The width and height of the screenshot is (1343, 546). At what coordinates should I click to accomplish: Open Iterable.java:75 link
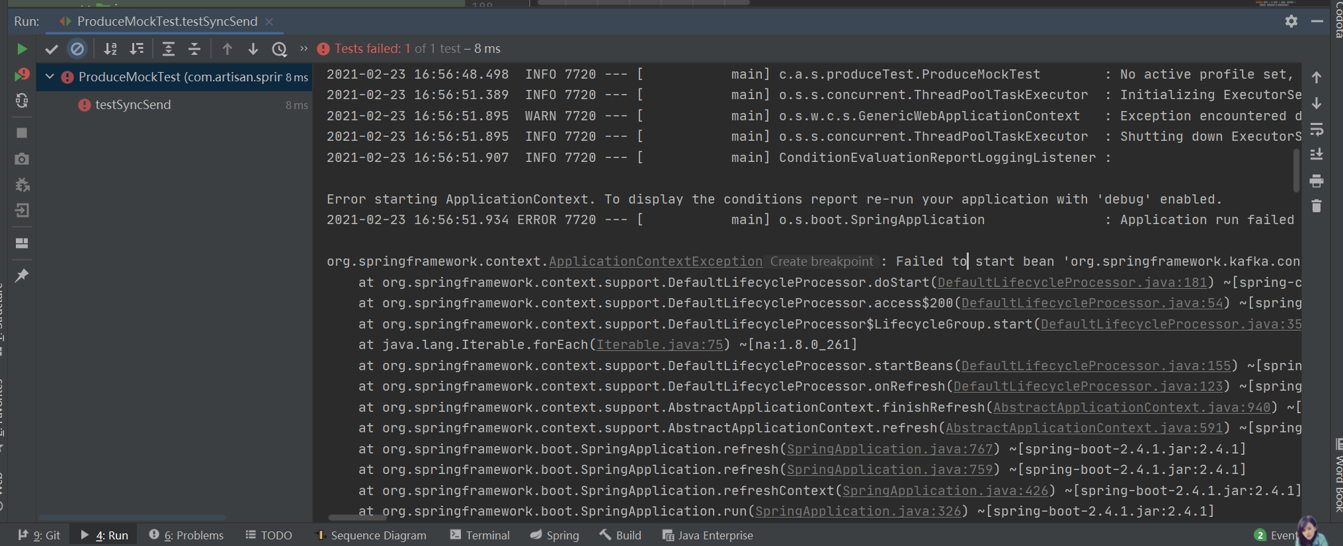pyautogui.click(x=660, y=344)
